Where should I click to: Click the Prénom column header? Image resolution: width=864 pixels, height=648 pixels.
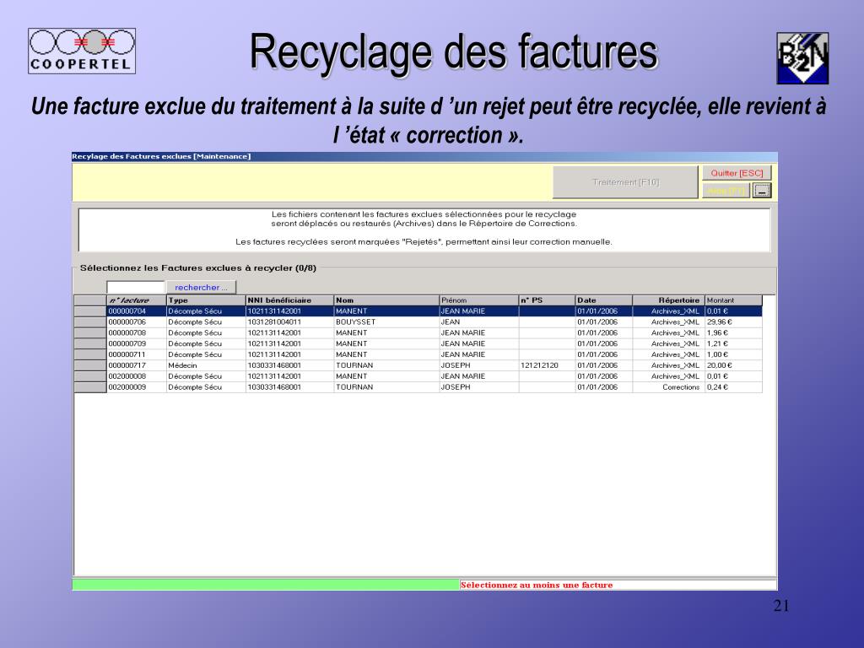point(479,300)
